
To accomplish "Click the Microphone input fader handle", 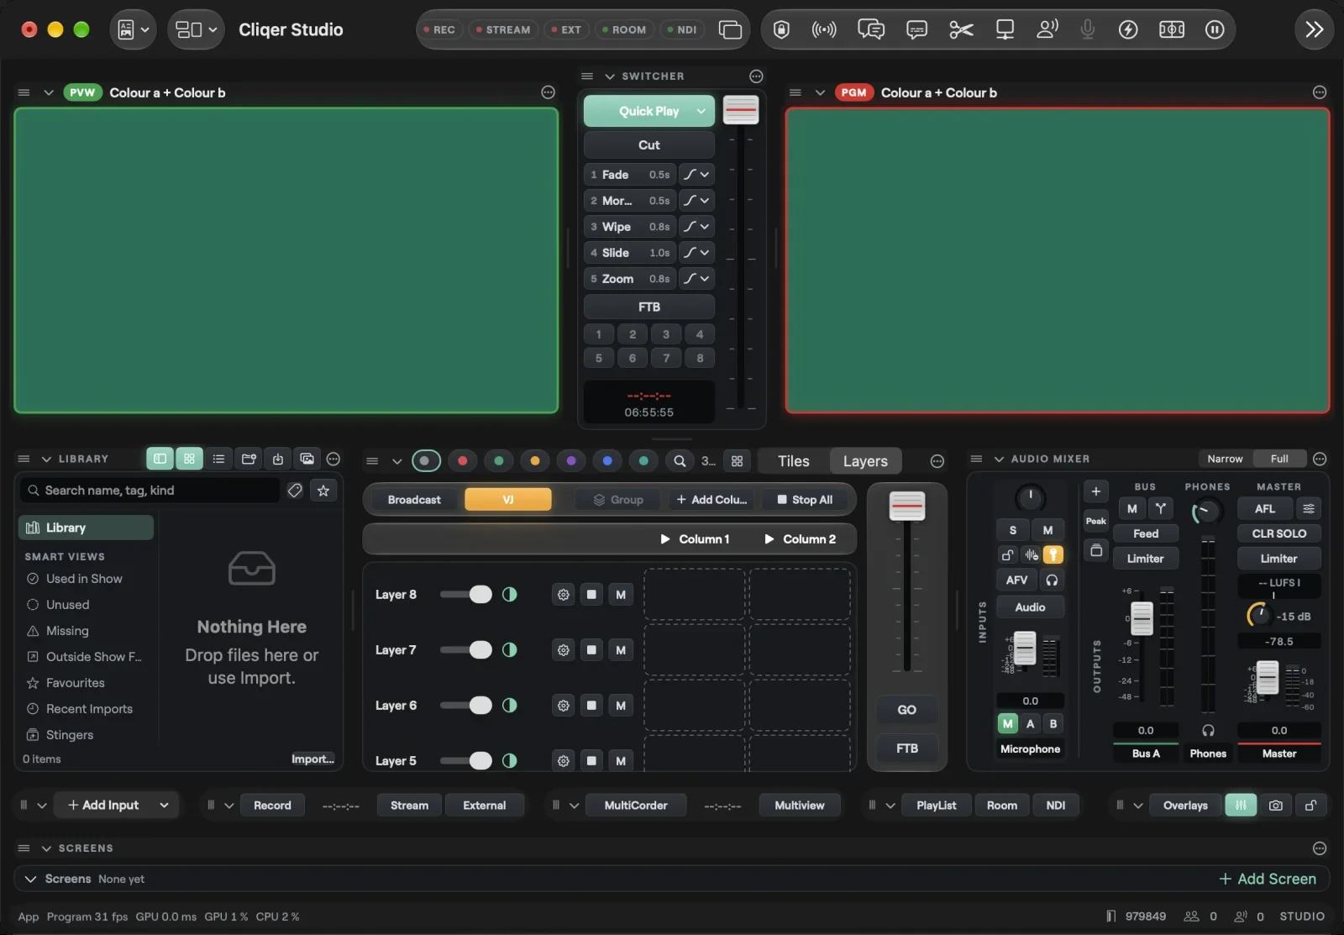I will click(1025, 648).
